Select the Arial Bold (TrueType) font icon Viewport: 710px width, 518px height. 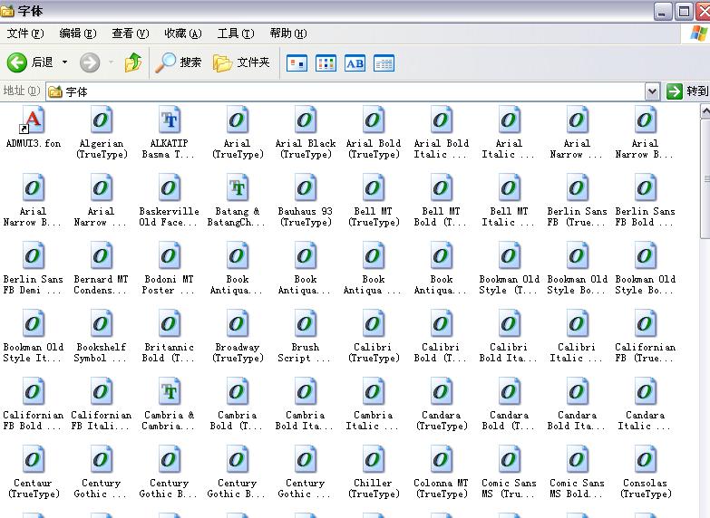click(x=373, y=120)
